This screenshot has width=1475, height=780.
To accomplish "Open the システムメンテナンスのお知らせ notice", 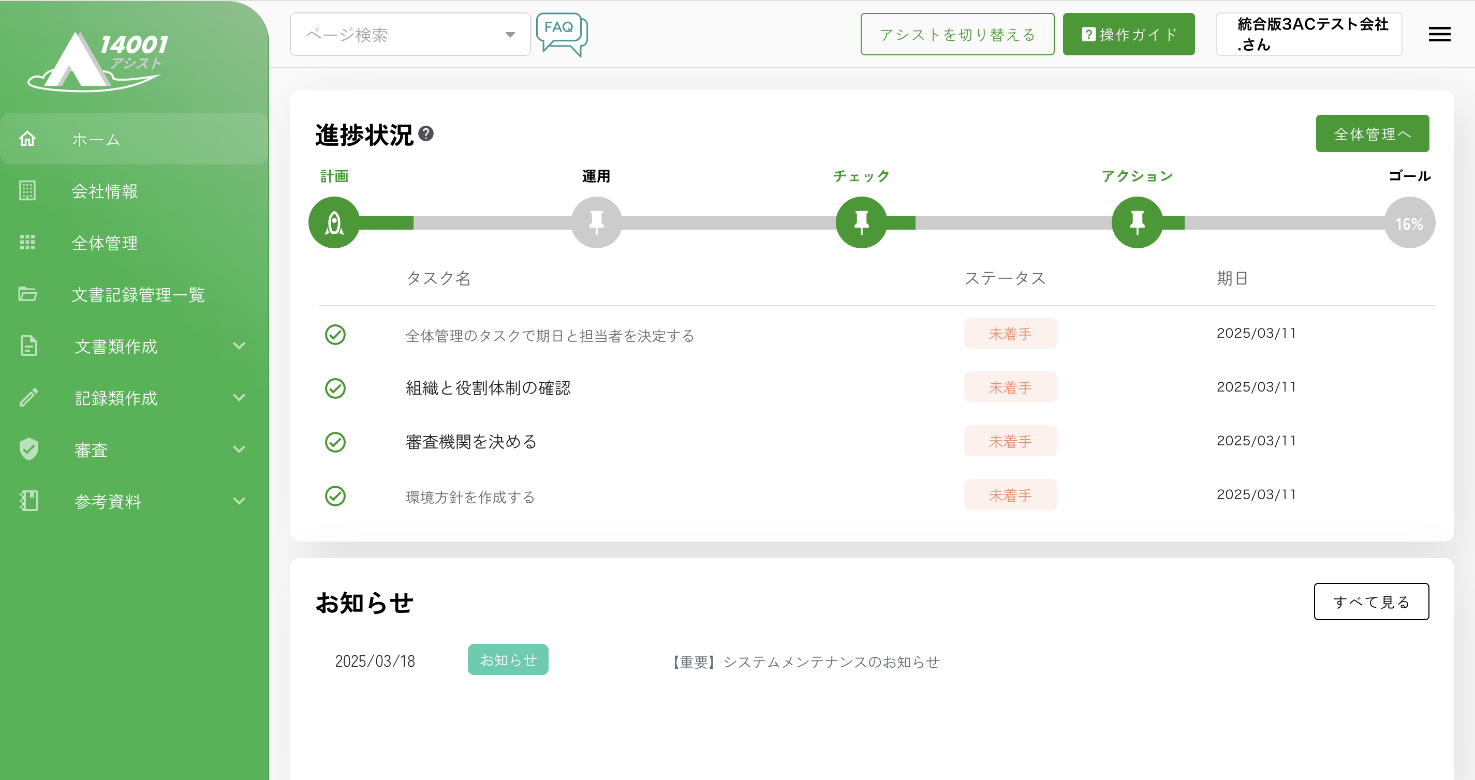I will [806, 662].
